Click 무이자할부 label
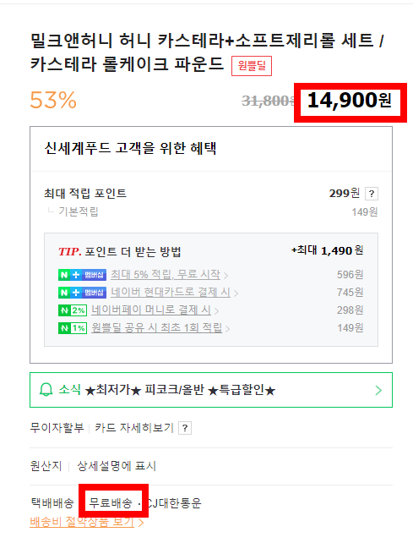Image resolution: width=413 pixels, height=543 pixels. tap(57, 428)
